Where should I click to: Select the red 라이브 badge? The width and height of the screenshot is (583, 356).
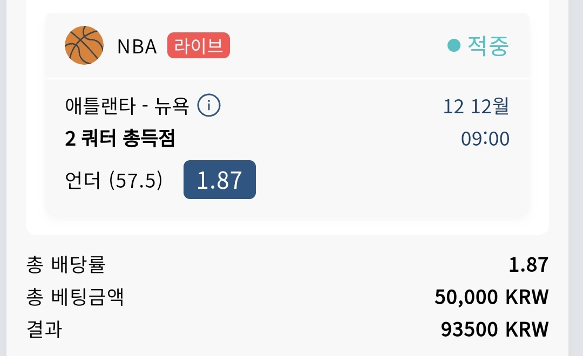click(x=199, y=45)
